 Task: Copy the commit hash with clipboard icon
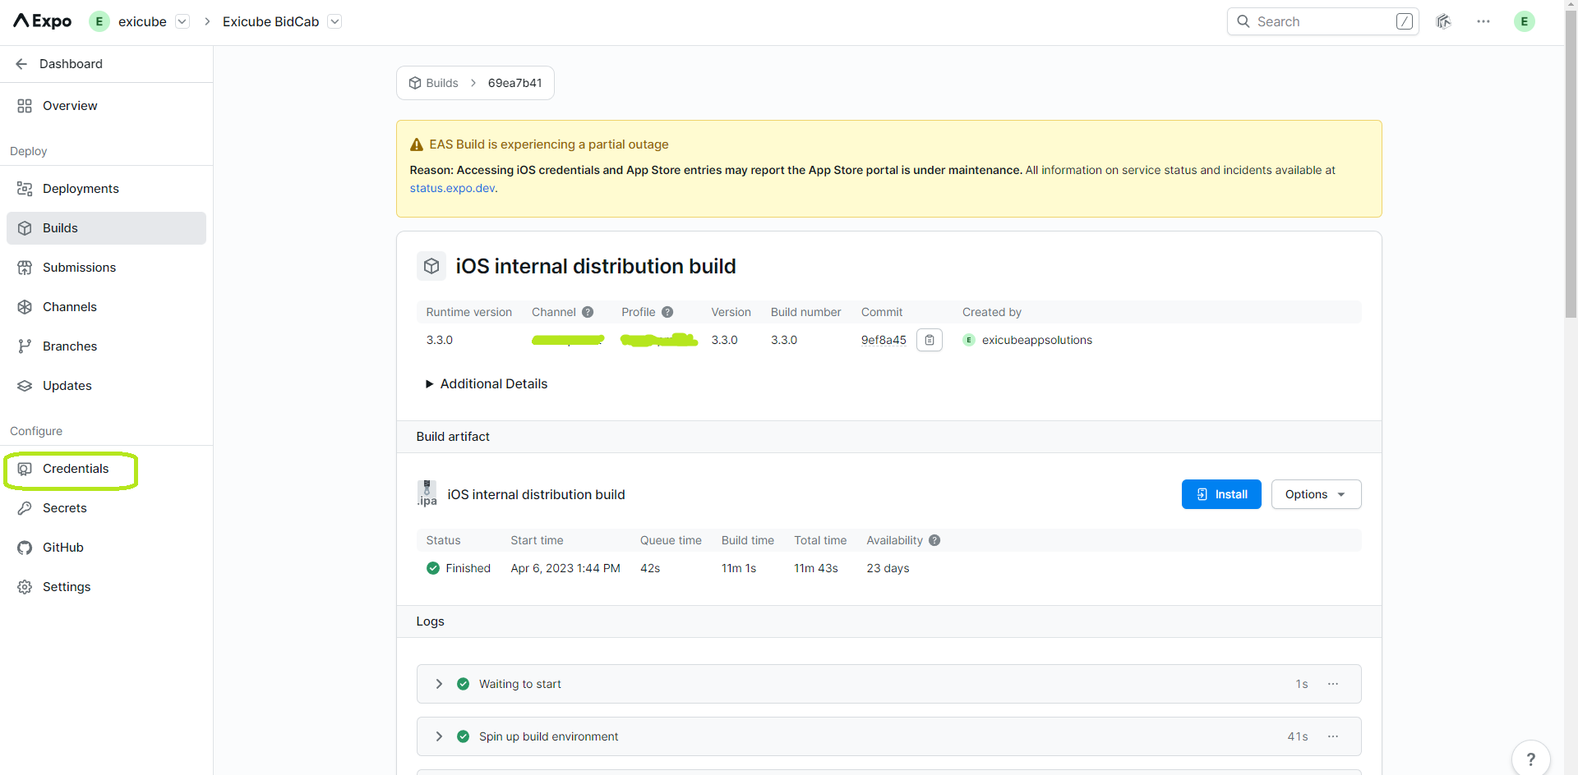point(929,340)
